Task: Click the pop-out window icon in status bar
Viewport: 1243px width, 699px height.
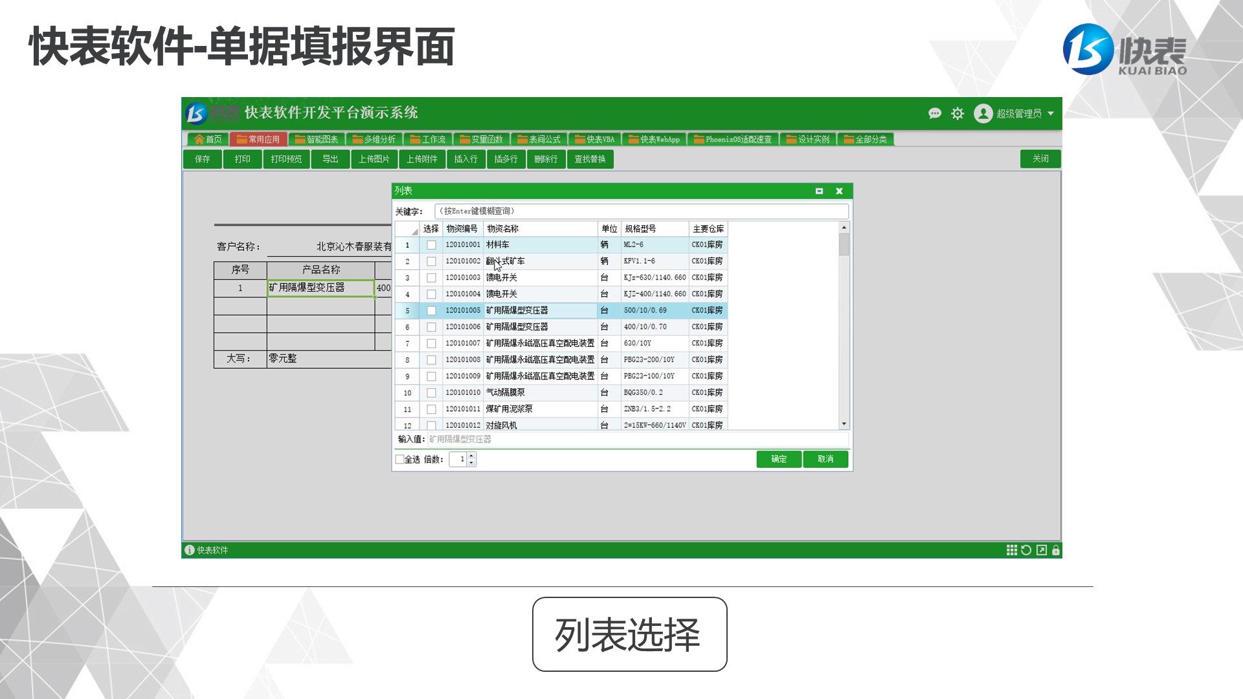Action: (x=1041, y=550)
